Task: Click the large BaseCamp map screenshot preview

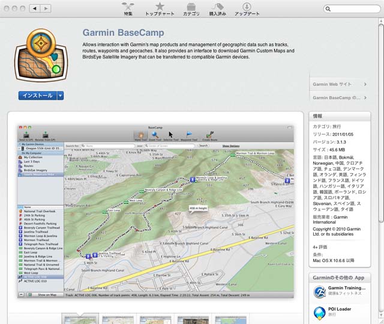Action: (155, 212)
